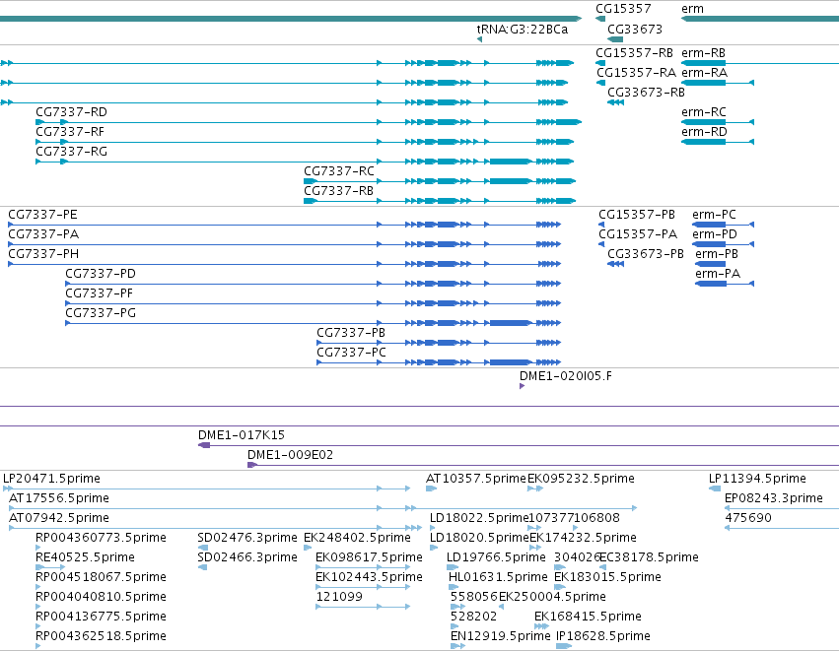Image resolution: width=839 pixels, height=651 pixels.
Task: Select EST RP004360773.5prime
Action: point(101,538)
